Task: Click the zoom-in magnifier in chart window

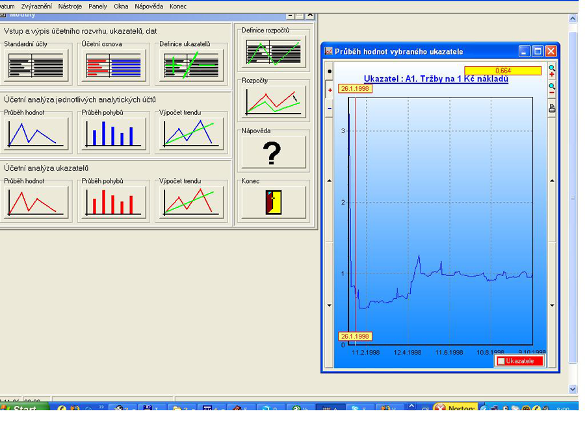Action: pyautogui.click(x=552, y=70)
